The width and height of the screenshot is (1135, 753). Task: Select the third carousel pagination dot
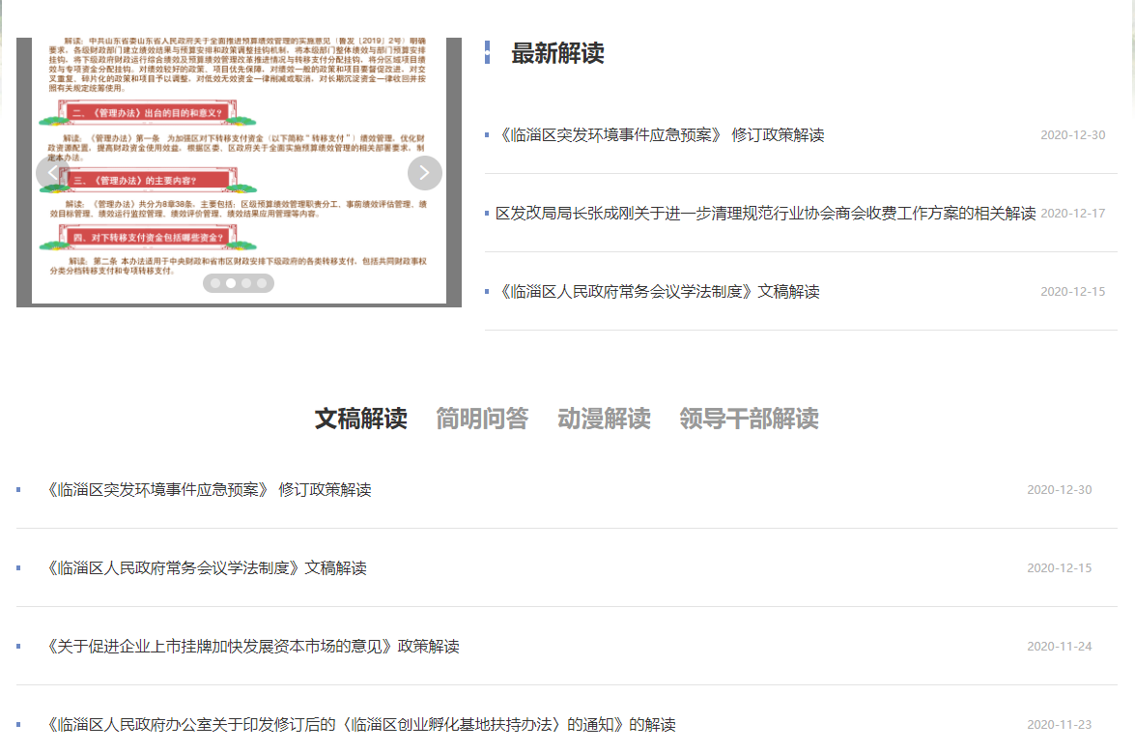[x=246, y=283]
